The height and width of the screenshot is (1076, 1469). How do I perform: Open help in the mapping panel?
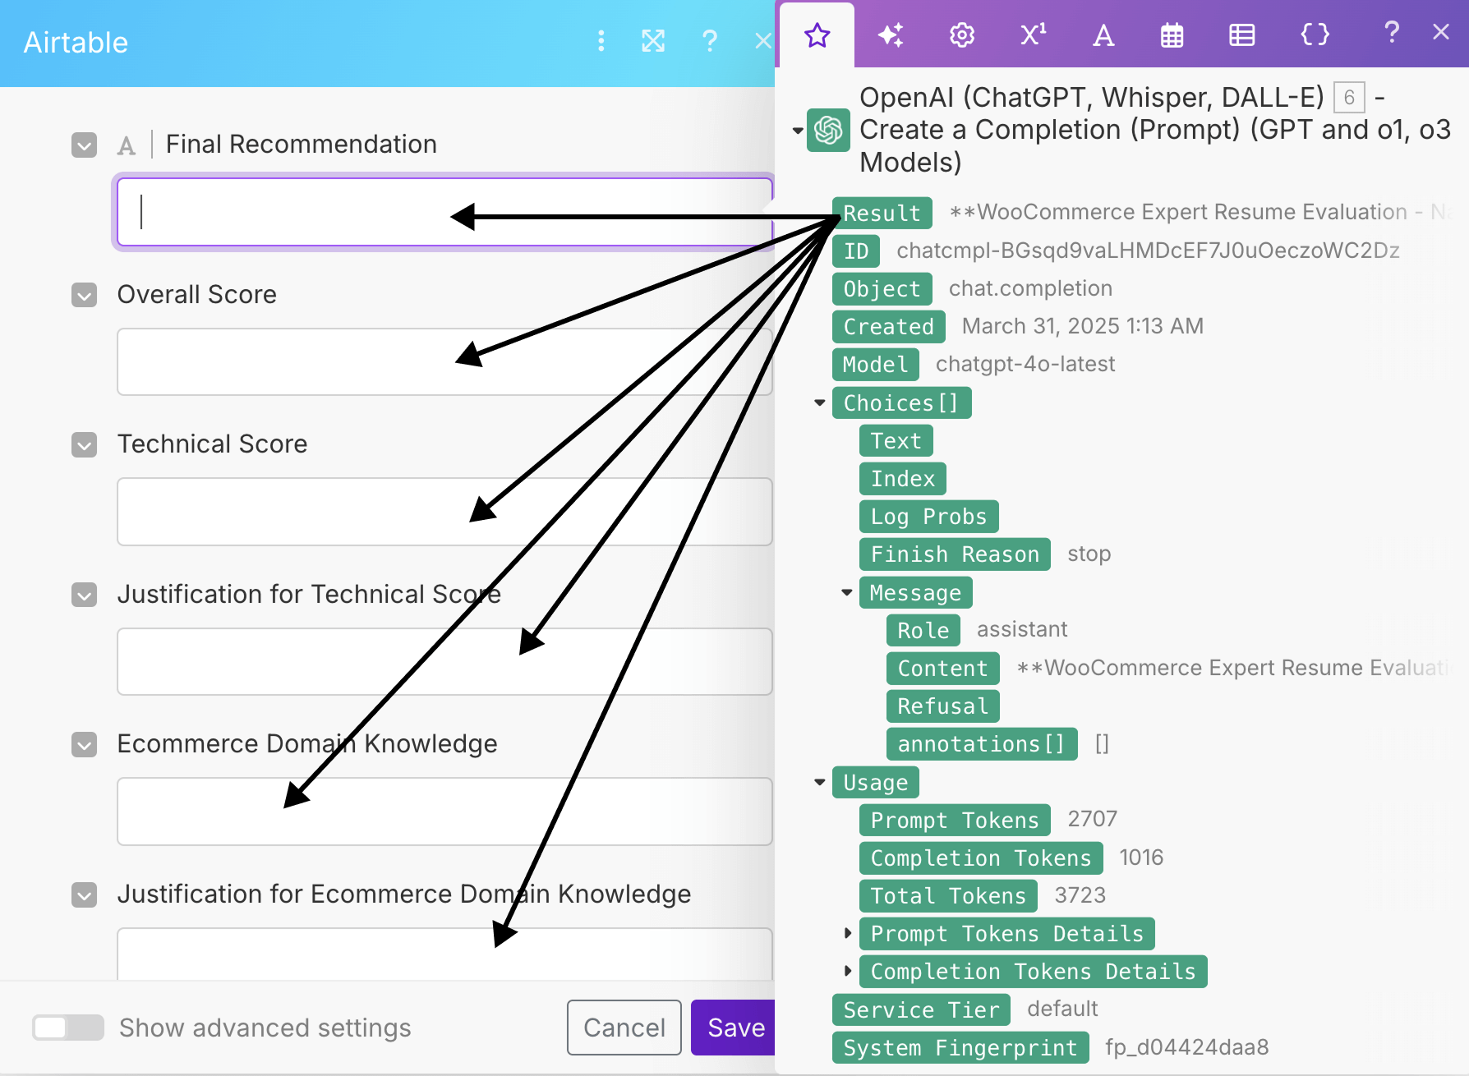click(x=1392, y=33)
